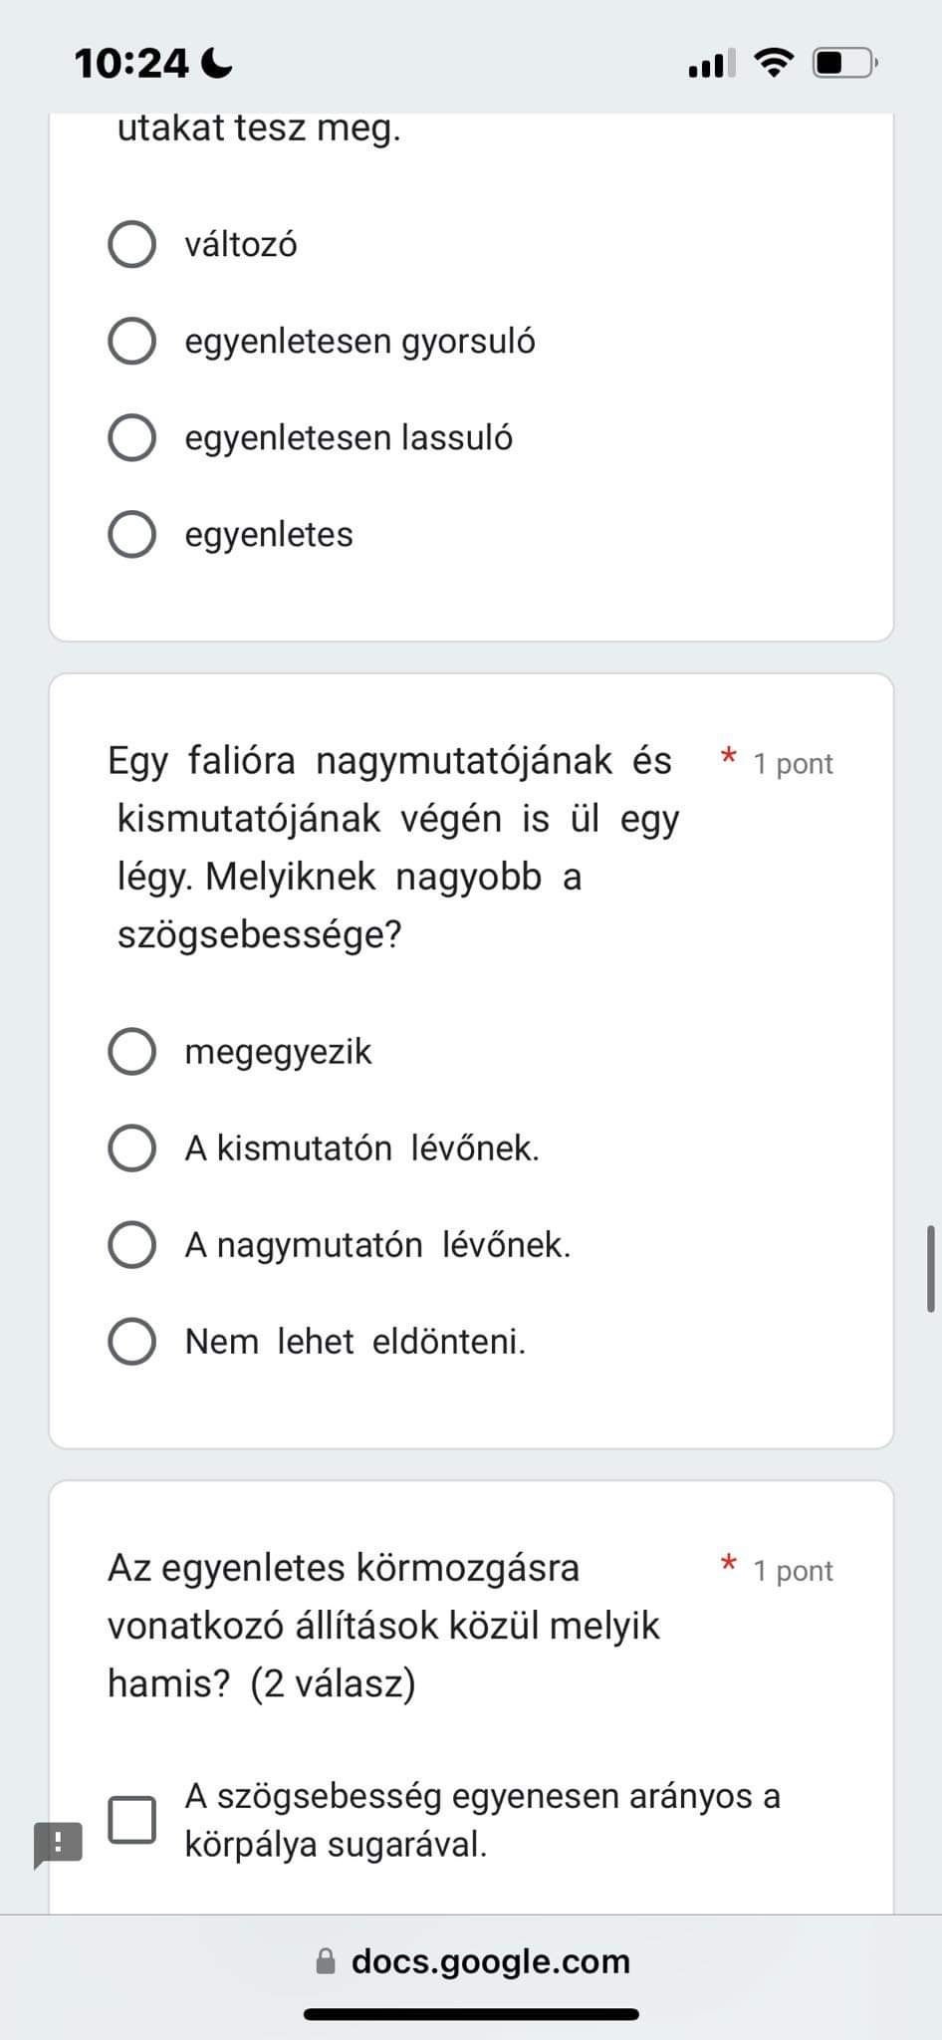Tap the cellular signal bars icon
942x2040 pixels.
[x=711, y=64]
